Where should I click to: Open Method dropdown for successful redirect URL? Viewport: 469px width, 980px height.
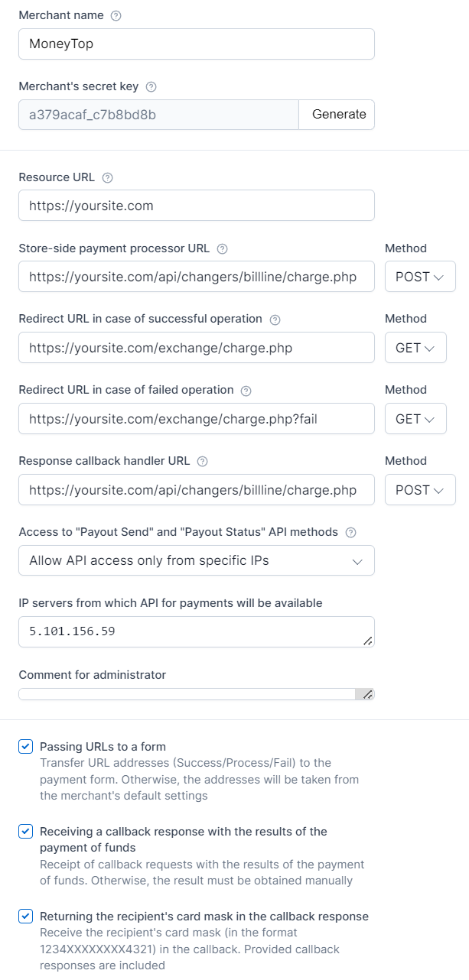(415, 348)
